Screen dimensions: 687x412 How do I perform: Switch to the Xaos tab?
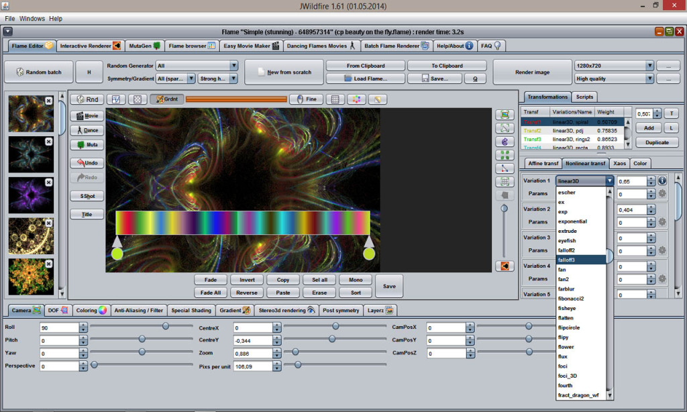pyautogui.click(x=619, y=163)
